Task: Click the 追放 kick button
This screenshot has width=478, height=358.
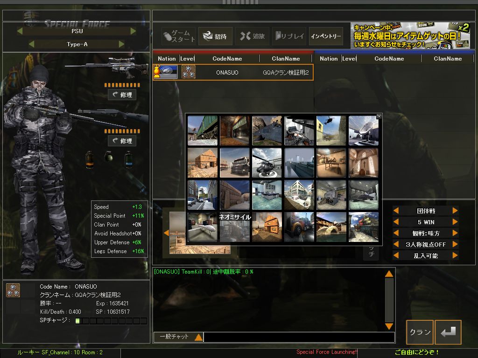Action: point(252,36)
